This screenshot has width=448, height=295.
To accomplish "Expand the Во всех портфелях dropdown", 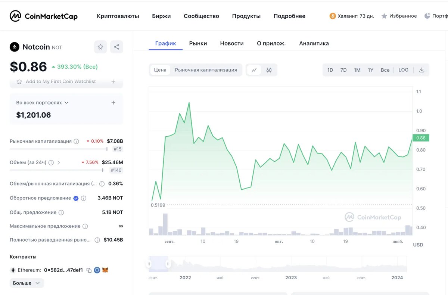I will tap(66, 103).
